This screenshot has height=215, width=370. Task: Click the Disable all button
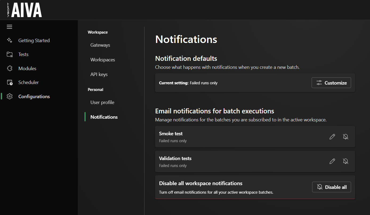[x=332, y=187]
